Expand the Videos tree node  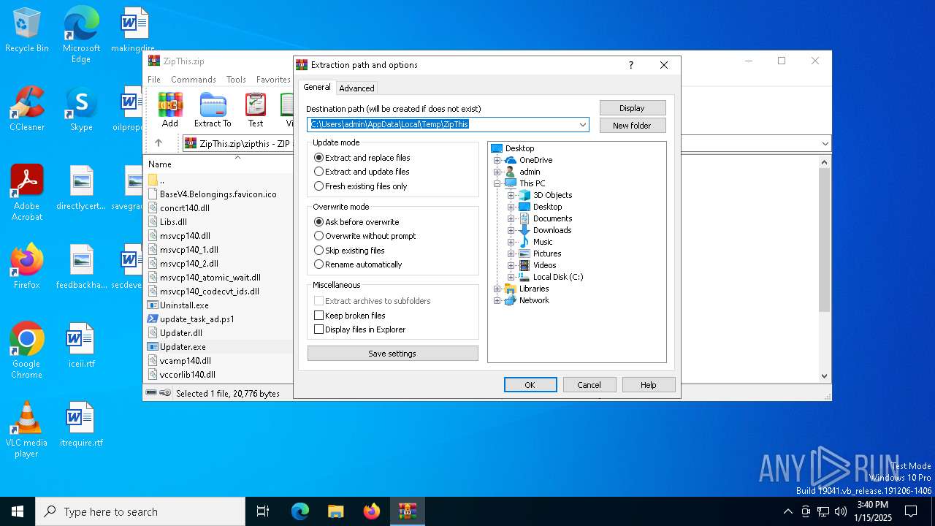click(x=511, y=265)
